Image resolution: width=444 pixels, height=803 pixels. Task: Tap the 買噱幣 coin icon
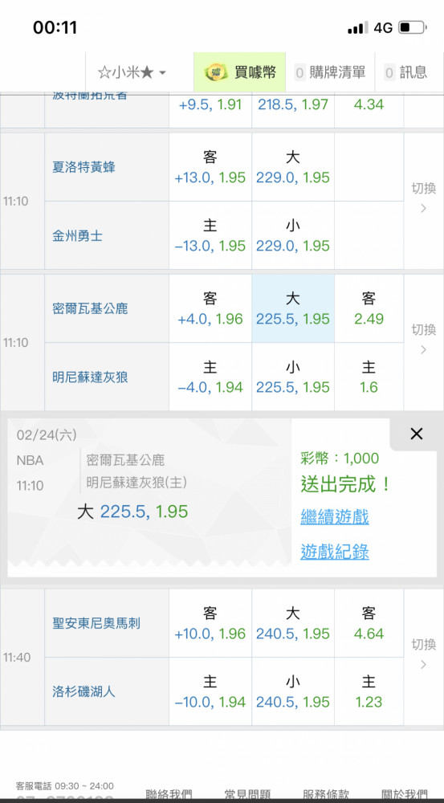[216, 73]
